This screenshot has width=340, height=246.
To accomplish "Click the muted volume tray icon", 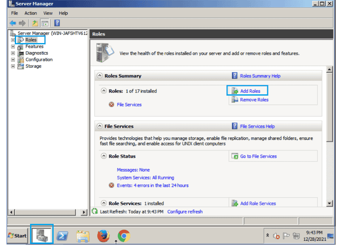I will (x=276, y=236).
